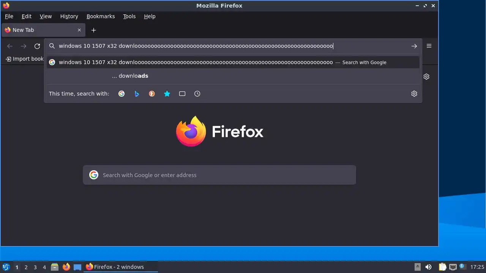Switch to workspace 1
Viewport: 486px width, 273px height.
[x=17, y=267]
